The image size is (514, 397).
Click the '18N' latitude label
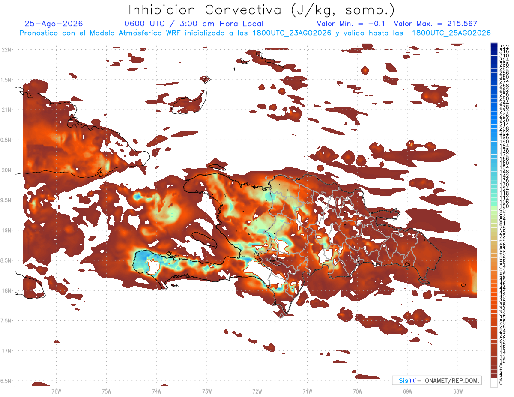click(x=6, y=290)
